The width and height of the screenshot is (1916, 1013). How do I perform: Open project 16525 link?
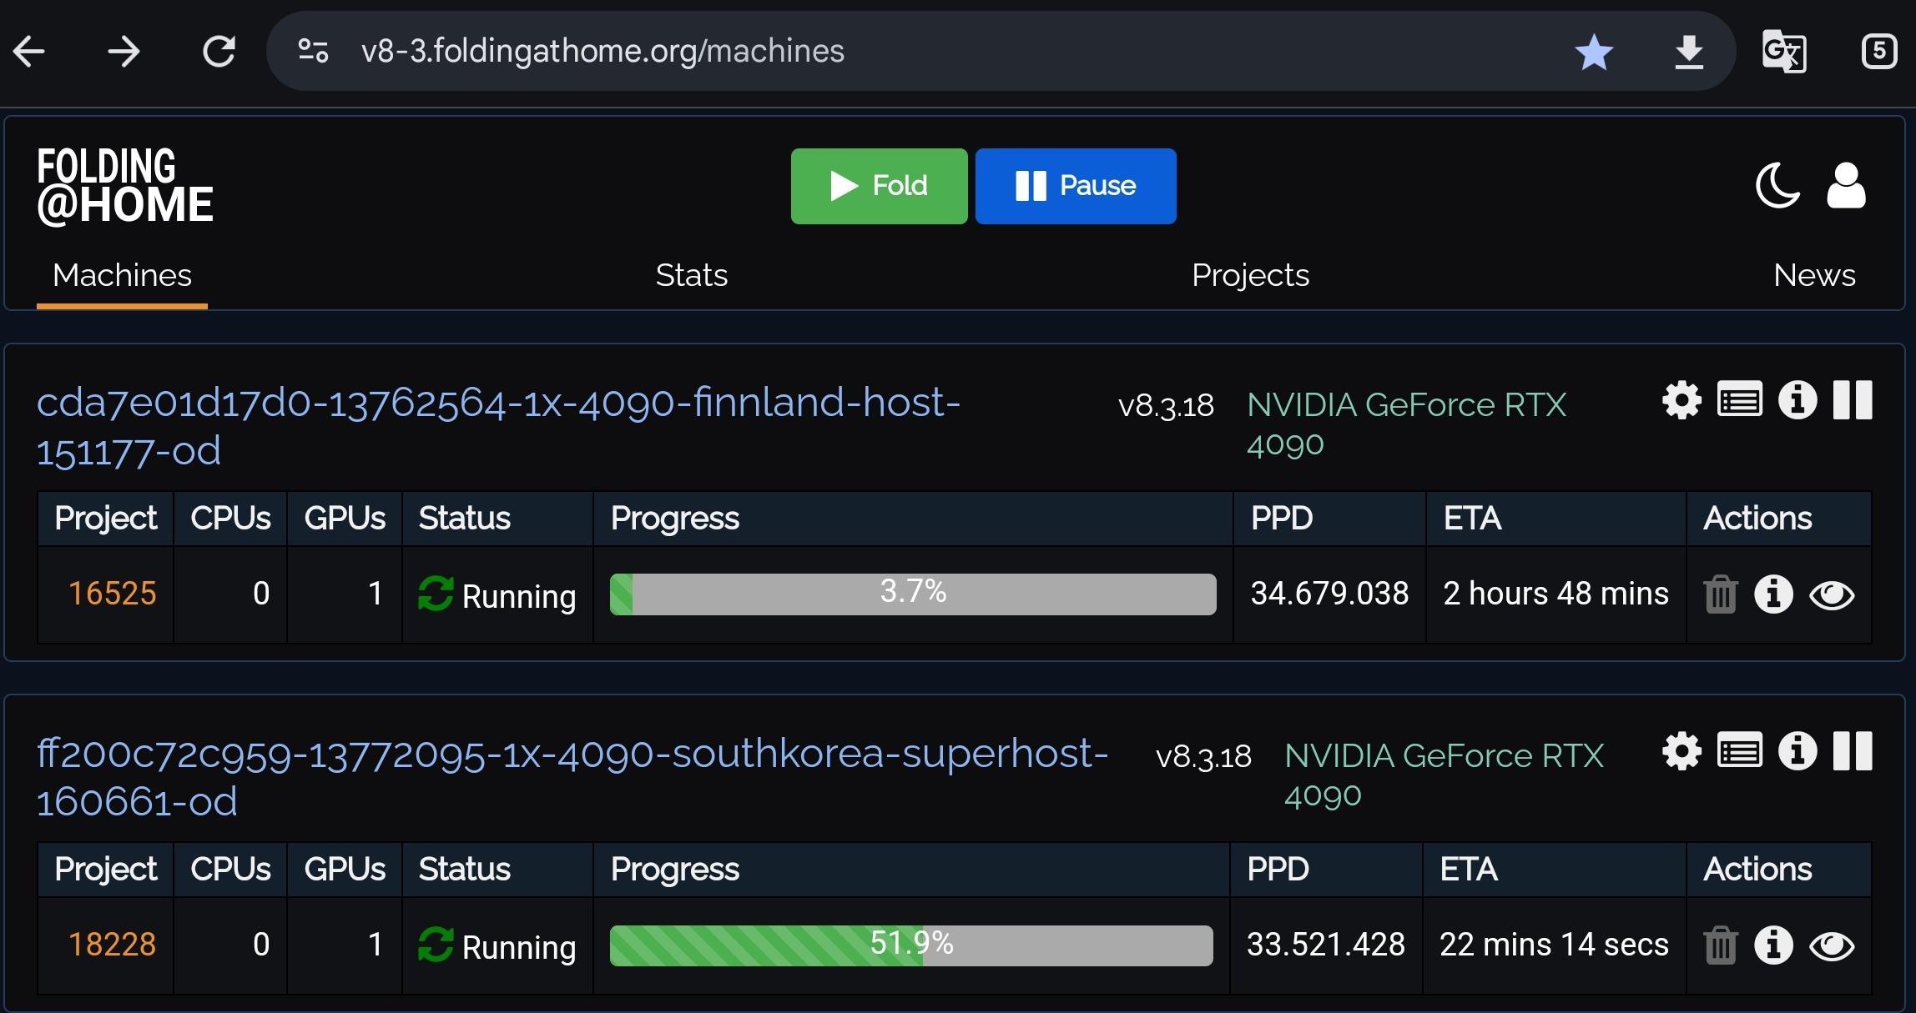click(112, 594)
